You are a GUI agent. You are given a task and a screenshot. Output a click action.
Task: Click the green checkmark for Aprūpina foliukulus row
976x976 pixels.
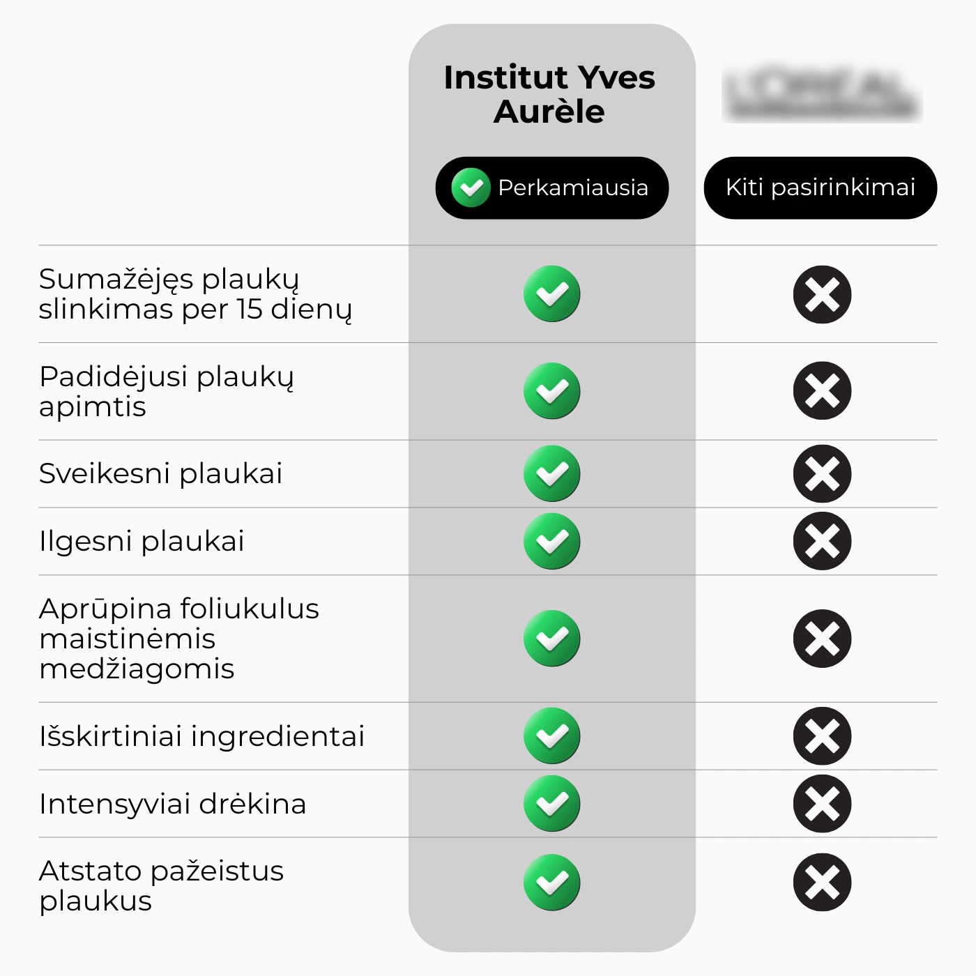[x=551, y=639]
